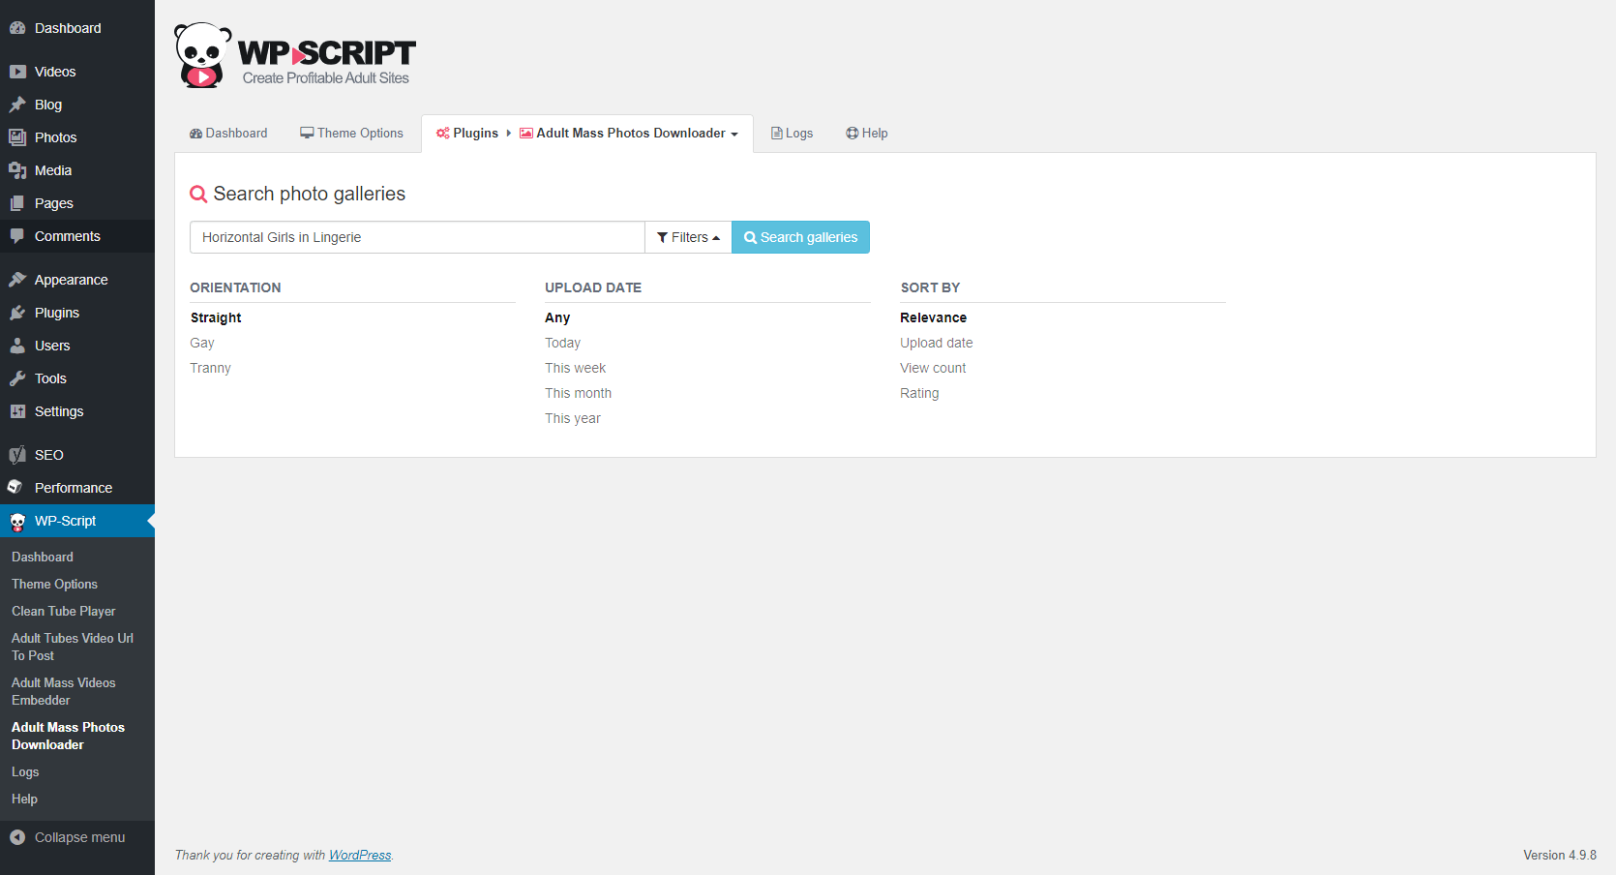Follow the WordPress footer link
Image resolution: width=1616 pixels, height=875 pixels.
point(360,855)
